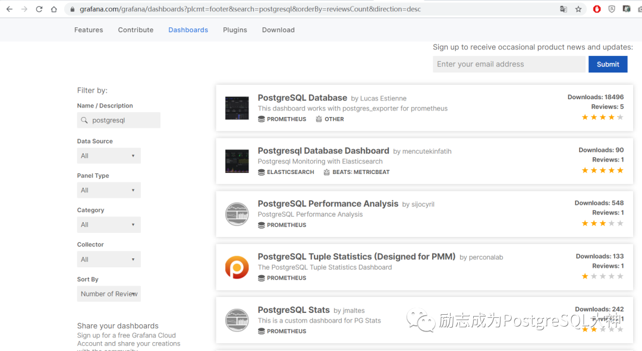
Task: Open the PostgreSQL Database dashboard thumbnail
Action: coord(237,108)
